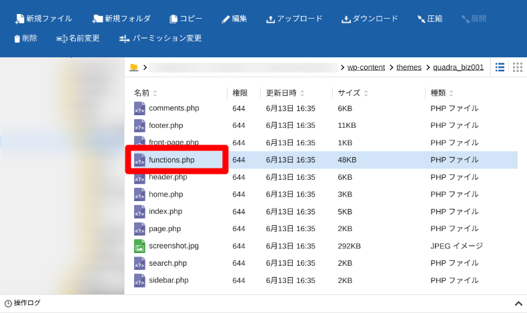Click the 11KB size cell
The height and width of the screenshot is (313, 527).
[x=347, y=125]
